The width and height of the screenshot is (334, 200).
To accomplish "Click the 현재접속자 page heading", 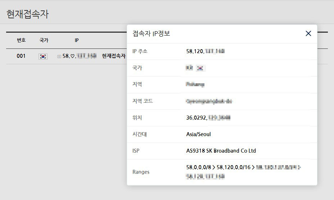I will pos(27,14).
